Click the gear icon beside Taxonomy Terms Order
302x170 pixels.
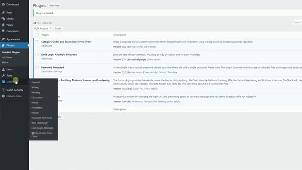pos(33,133)
